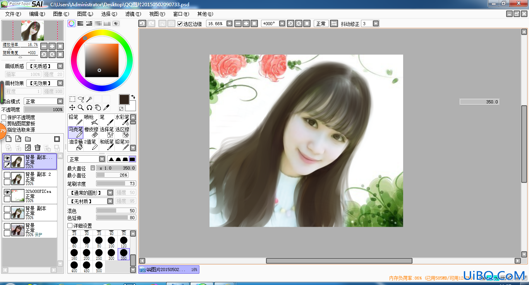The width and height of the screenshot is (529, 285).
Task: Click the delete layer trash icon
Action: coord(38,148)
